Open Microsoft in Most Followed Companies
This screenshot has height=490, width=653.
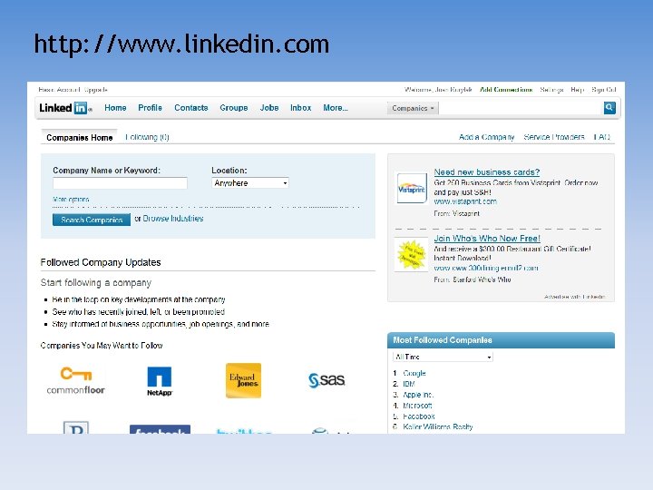tap(417, 406)
